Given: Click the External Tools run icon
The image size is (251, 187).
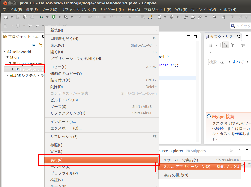Looking at the screenshot, I should pos(66,17).
